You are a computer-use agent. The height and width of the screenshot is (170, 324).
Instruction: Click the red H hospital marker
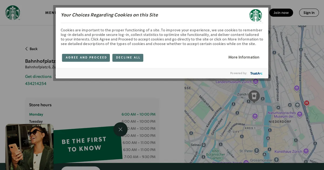pos(306,103)
